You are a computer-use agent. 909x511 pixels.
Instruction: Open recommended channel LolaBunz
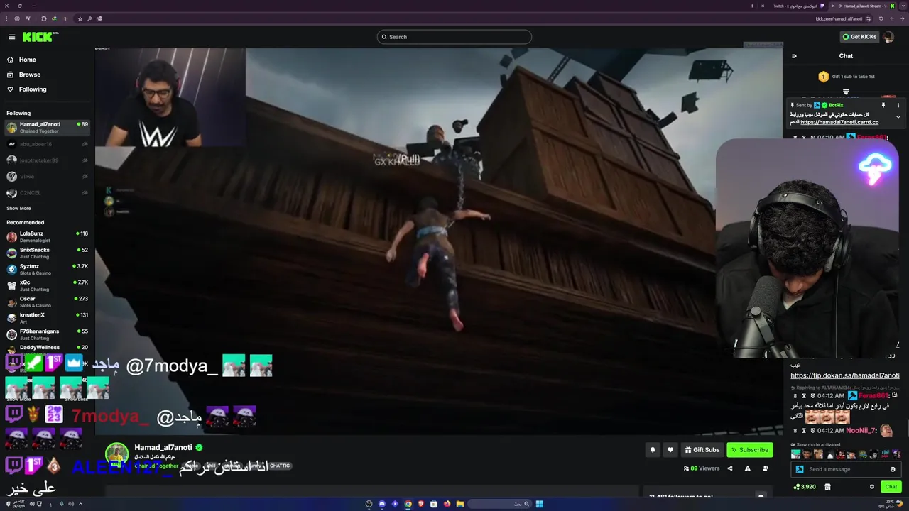pos(47,237)
